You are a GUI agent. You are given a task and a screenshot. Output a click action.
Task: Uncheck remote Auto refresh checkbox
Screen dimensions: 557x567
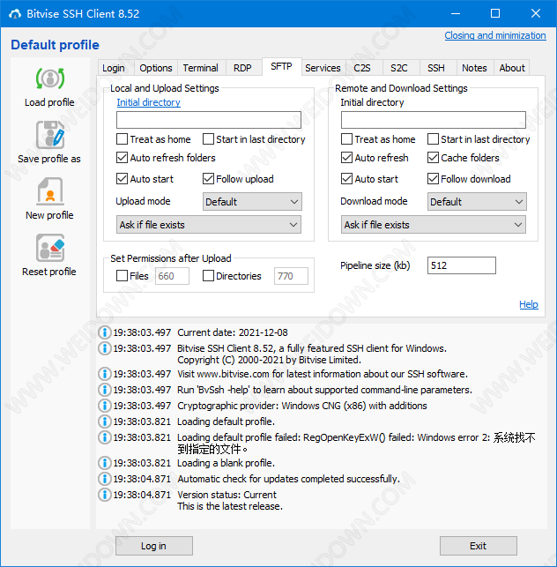point(346,158)
